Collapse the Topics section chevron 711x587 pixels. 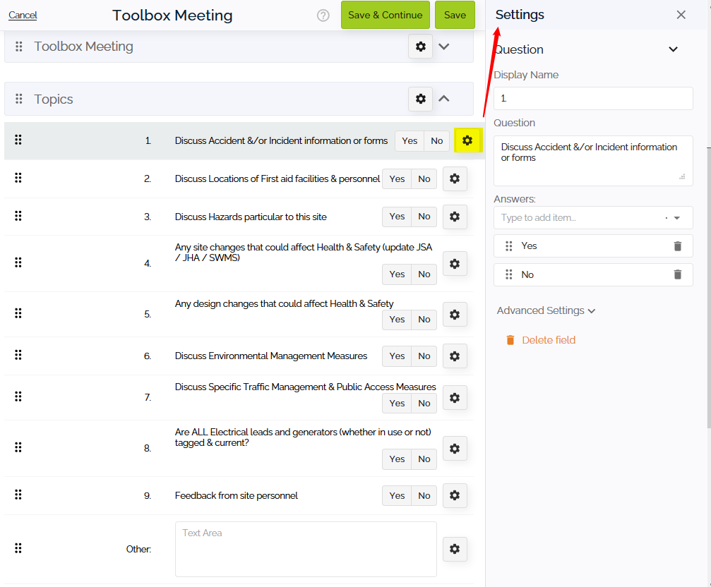coord(444,99)
